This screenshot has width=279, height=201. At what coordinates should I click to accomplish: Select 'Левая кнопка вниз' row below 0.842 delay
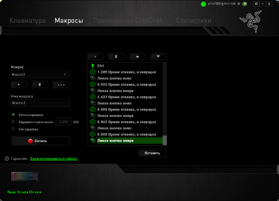point(125,128)
